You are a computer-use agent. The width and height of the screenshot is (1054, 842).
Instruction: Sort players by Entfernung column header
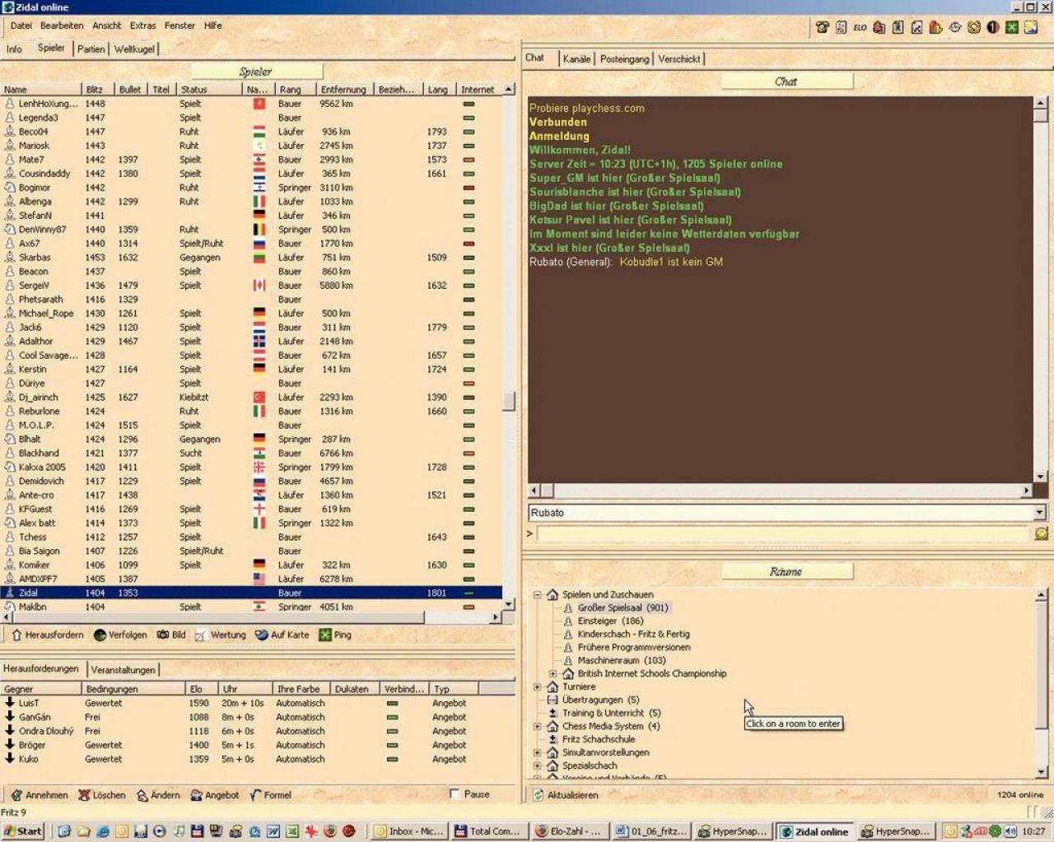344,89
